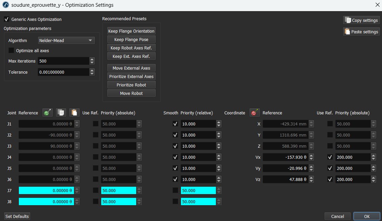
Task: Decrease Tolerance using the down arrow
Action: tap(92, 74)
